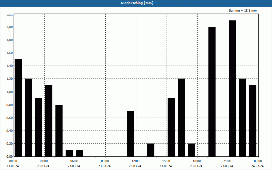Click the 03:00 time axis label
The image size is (272, 170).
click(x=44, y=161)
